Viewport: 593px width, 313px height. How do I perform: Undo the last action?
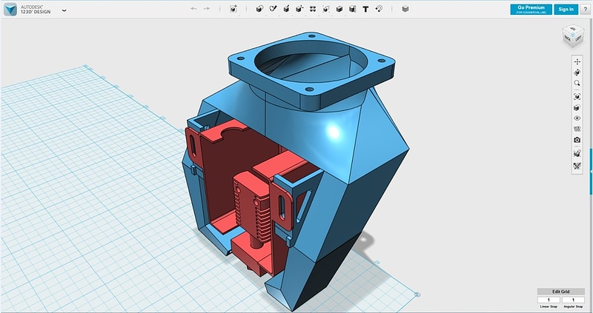click(193, 9)
